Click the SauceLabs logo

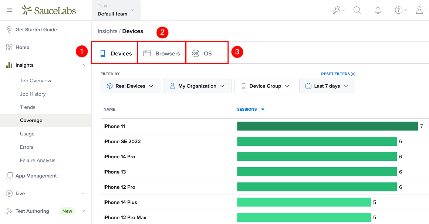click(x=49, y=10)
